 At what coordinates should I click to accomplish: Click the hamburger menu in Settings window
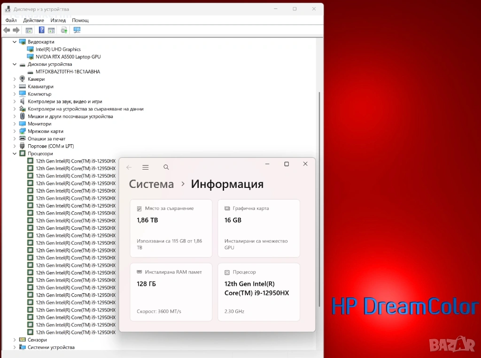[x=146, y=167]
